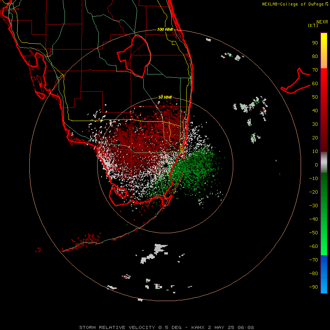Click the 0.5 DEG elevation text
Viewport: 330px width, 330px height.
[x=170, y=327]
